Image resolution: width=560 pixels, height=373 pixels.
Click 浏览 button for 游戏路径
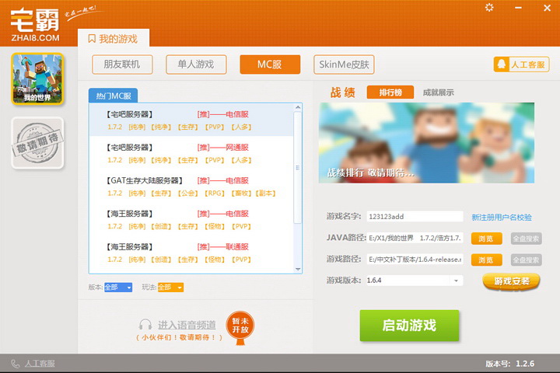(486, 260)
